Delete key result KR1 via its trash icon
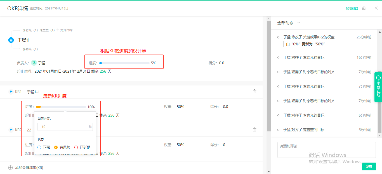Viewport: 382px width, 174px height. pyautogui.click(x=254, y=91)
